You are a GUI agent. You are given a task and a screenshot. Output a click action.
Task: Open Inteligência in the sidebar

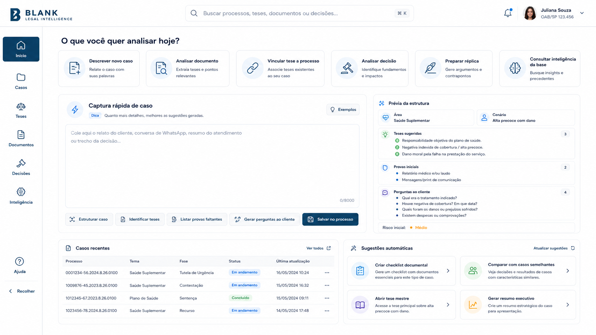(x=21, y=196)
